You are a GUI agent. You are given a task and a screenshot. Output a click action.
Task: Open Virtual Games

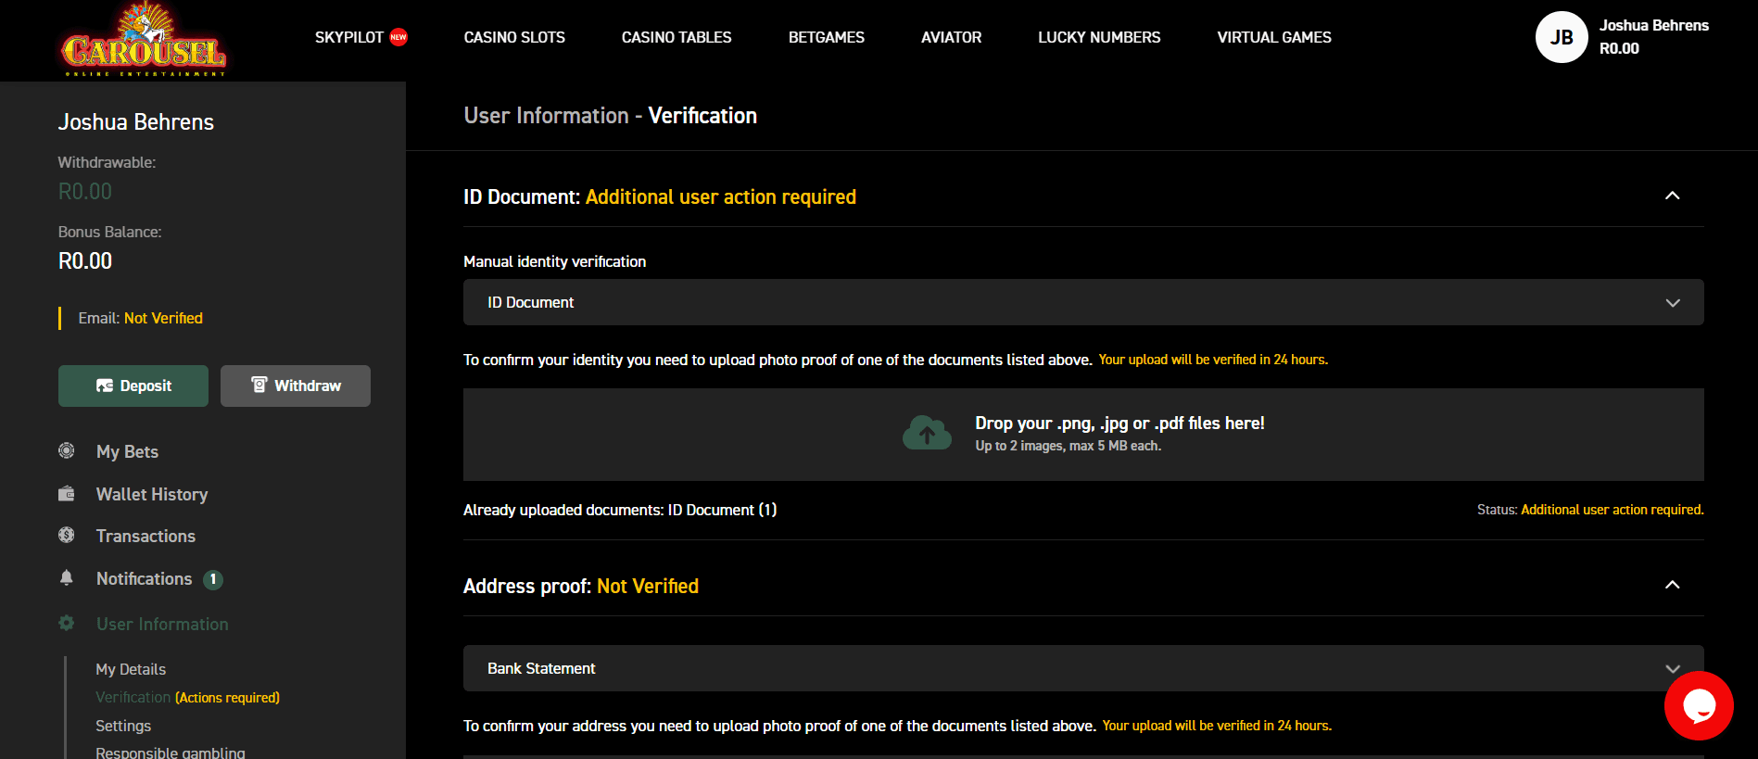pyautogui.click(x=1274, y=37)
